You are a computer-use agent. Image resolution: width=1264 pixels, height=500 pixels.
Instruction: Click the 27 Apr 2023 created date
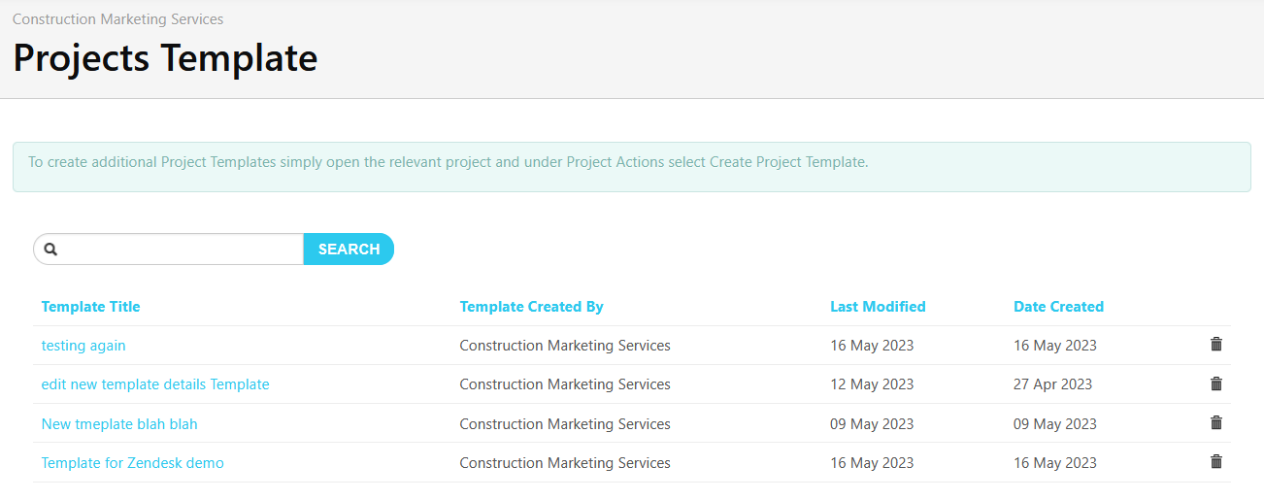[1052, 384]
